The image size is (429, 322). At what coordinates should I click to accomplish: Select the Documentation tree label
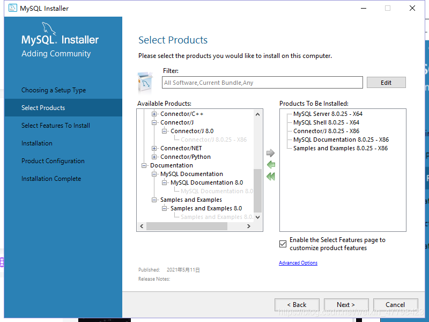coord(172,165)
